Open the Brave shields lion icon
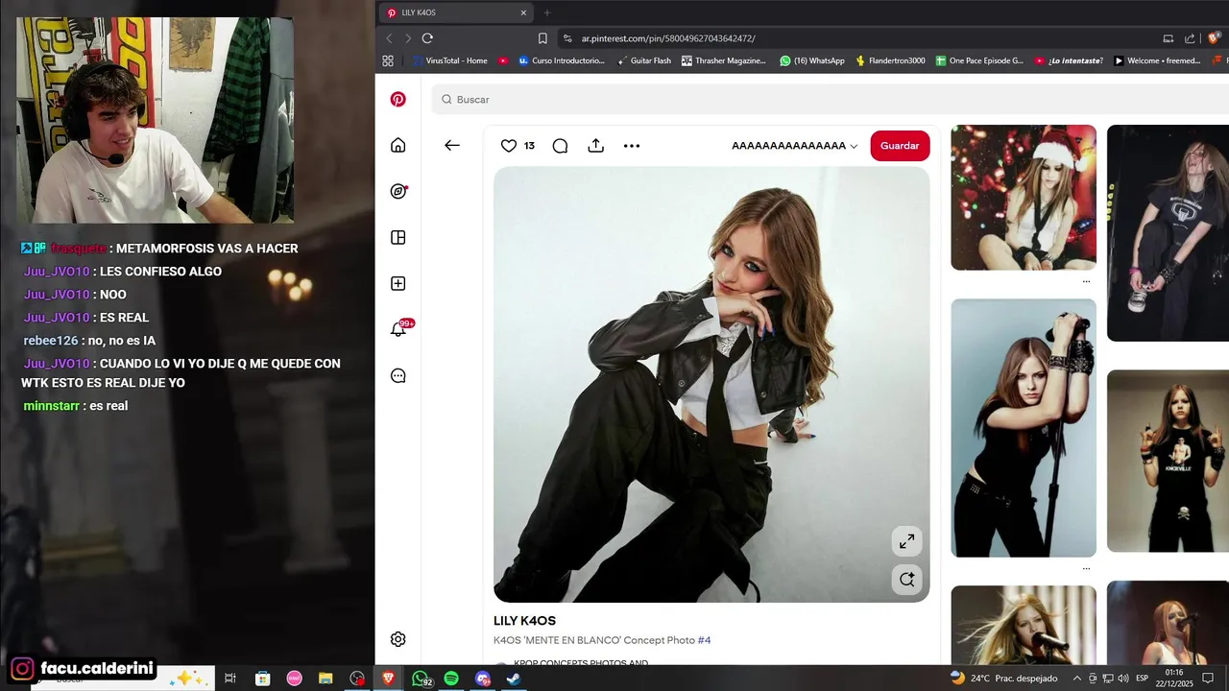This screenshot has height=691, width=1229. tap(1214, 38)
